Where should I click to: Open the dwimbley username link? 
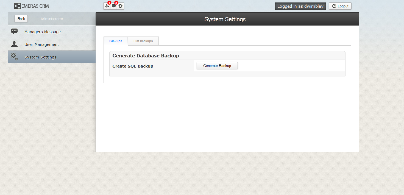click(x=314, y=6)
